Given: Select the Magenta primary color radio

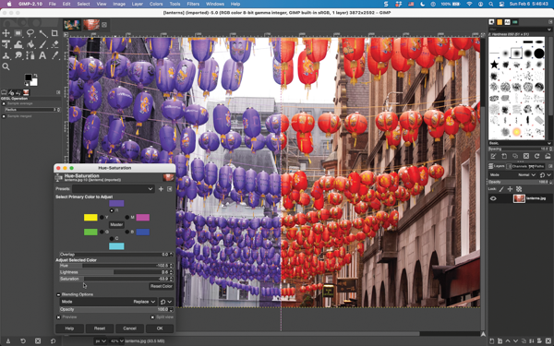Looking at the screenshot, I should coord(127,218).
